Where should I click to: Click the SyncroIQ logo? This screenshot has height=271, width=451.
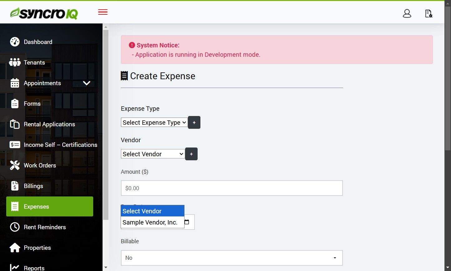point(44,13)
